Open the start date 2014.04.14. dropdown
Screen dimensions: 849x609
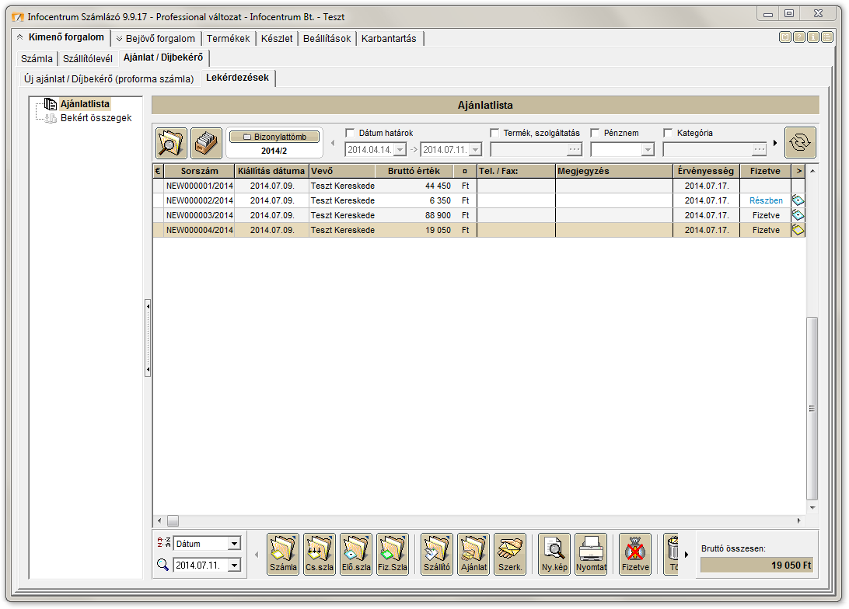400,150
